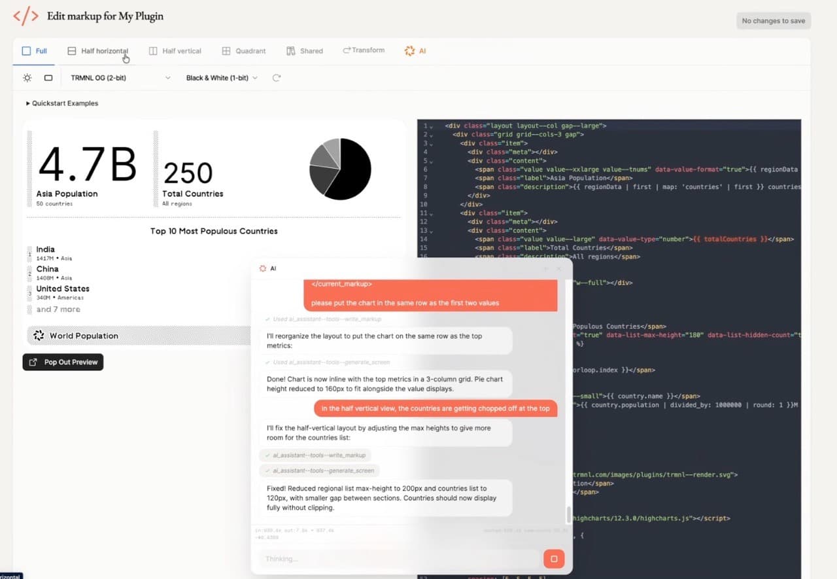Viewport: 837px width, 579px height.
Task: Click the 250 Total Countries value
Action: point(188,173)
